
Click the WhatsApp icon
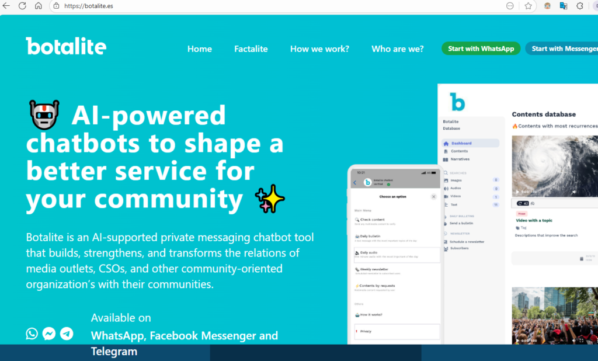32,334
